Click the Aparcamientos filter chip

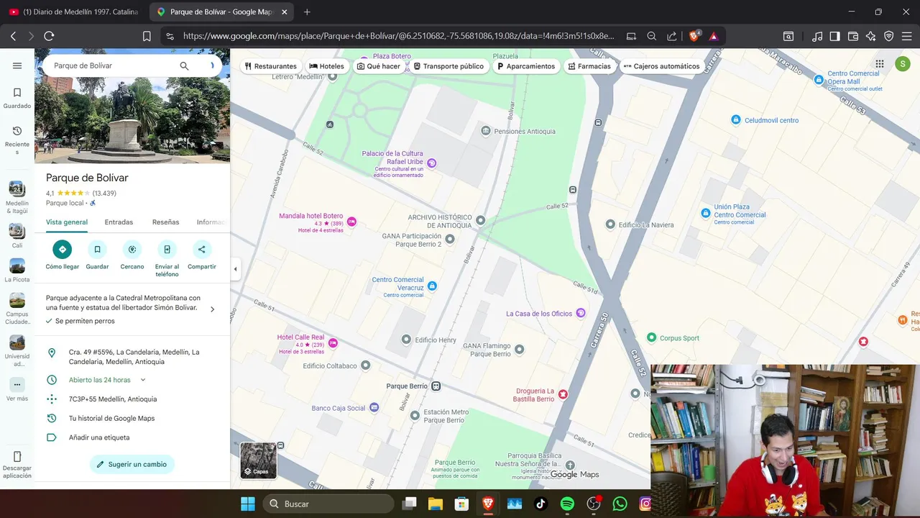pyautogui.click(x=527, y=66)
